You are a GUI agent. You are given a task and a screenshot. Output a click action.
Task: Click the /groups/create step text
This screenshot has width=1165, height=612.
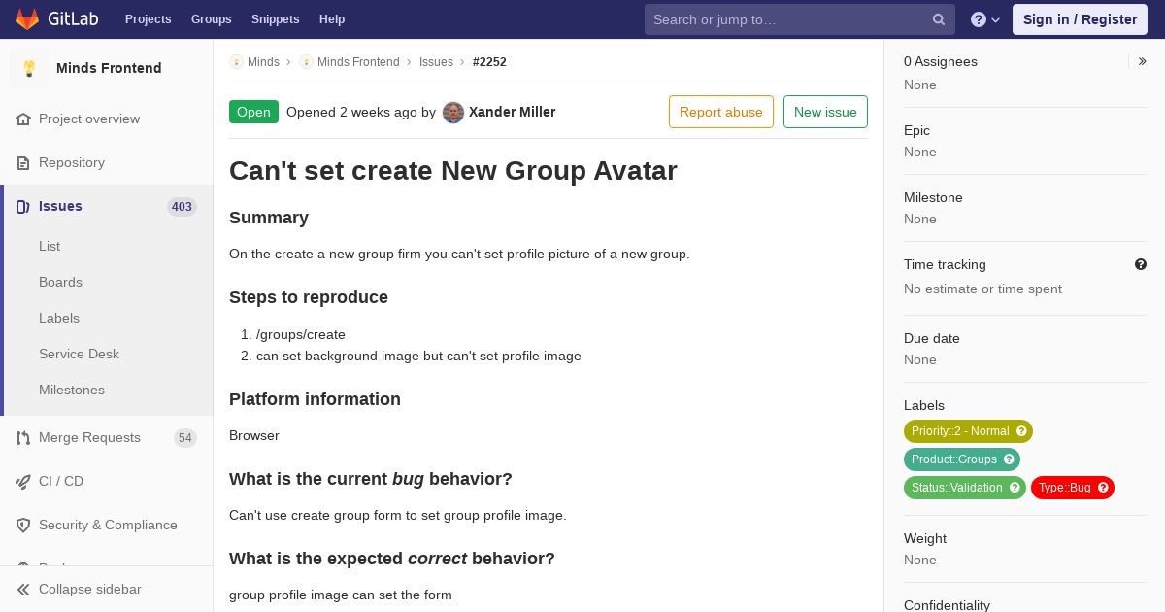(x=301, y=334)
